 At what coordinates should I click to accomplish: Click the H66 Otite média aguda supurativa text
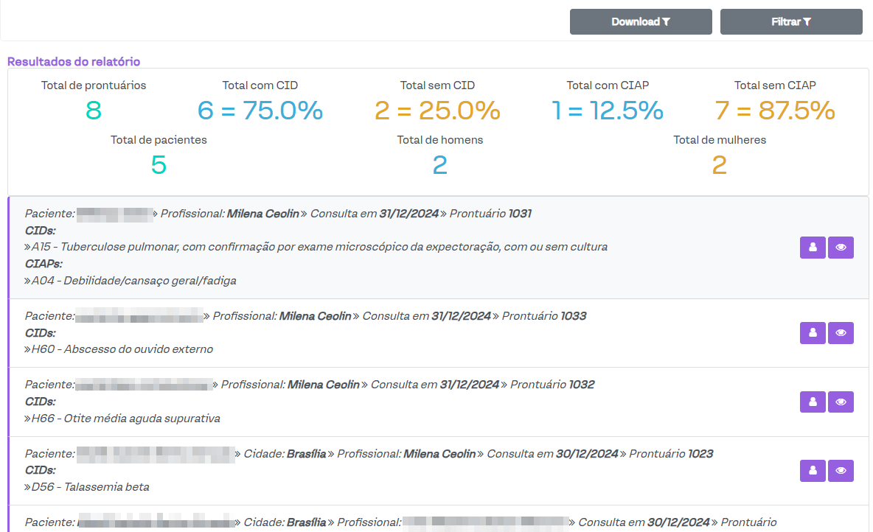(125, 419)
